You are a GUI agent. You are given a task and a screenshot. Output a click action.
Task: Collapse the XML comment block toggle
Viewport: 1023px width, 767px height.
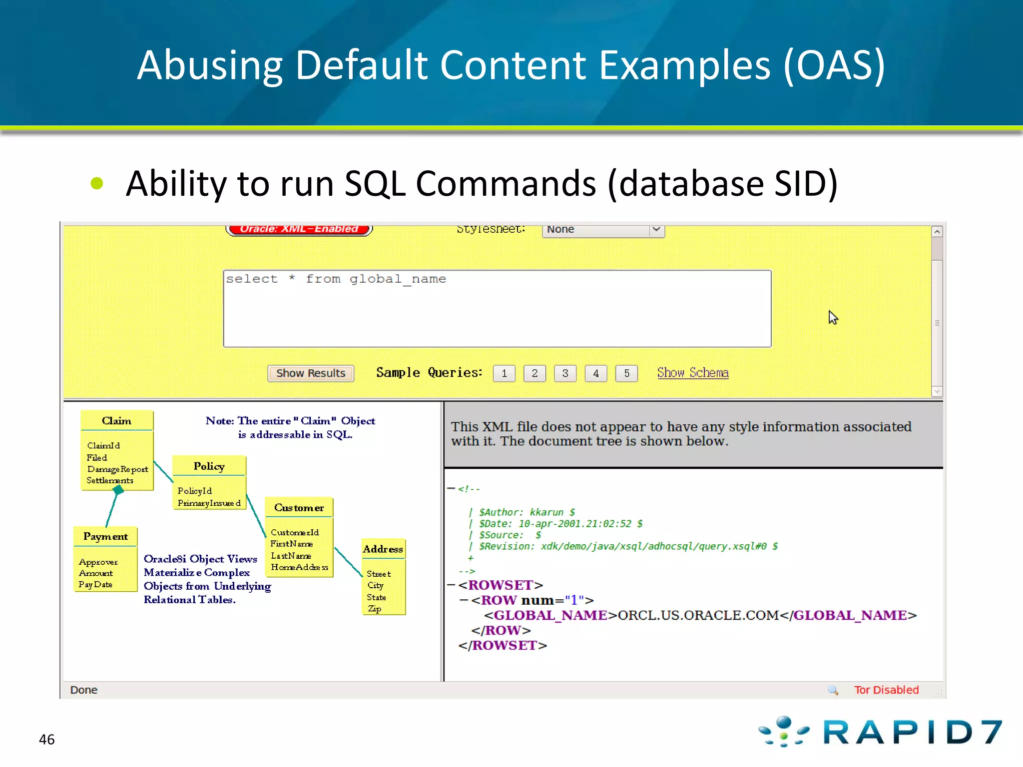[x=451, y=488]
